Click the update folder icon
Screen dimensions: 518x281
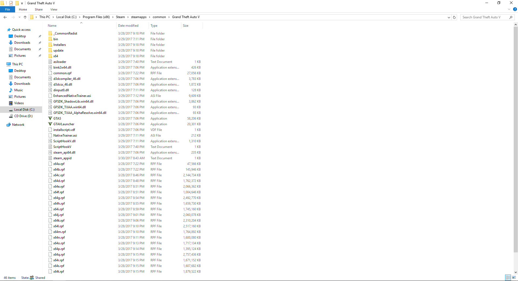pos(50,50)
